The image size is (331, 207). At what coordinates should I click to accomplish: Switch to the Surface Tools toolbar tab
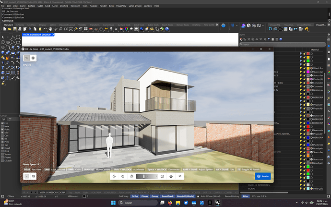(x=124, y=25)
